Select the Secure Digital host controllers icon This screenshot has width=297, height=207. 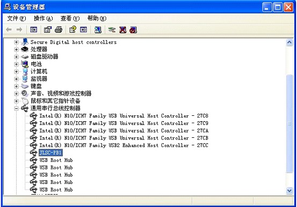pos(25,42)
